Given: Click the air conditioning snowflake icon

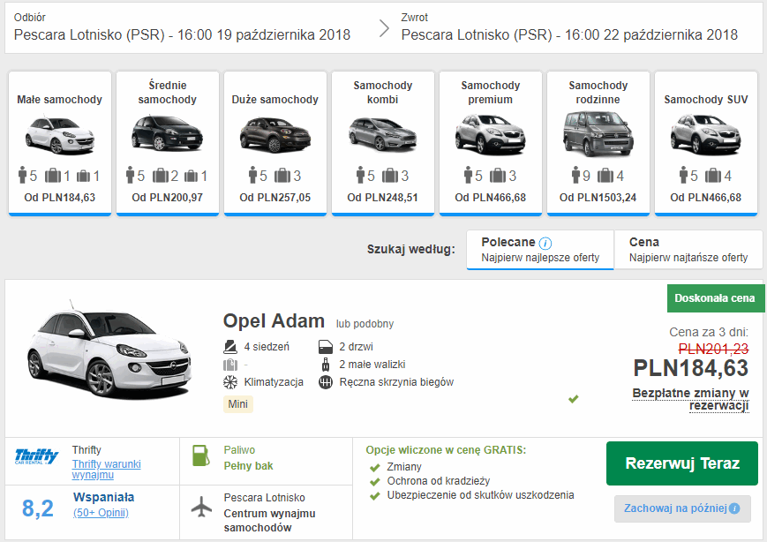Looking at the screenshot, I should pyautogui.click(x=230, y=382).
